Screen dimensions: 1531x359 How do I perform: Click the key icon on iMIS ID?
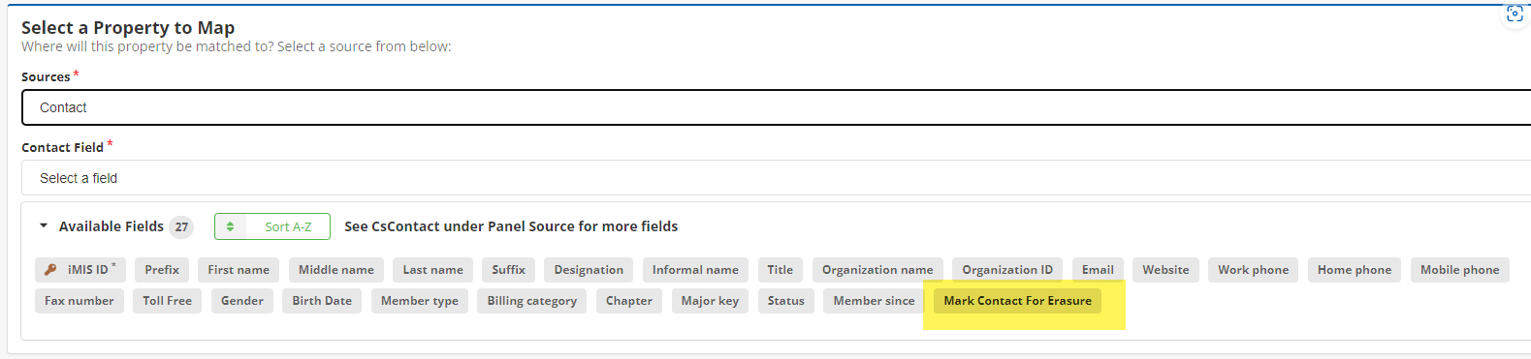click(50, 270)
